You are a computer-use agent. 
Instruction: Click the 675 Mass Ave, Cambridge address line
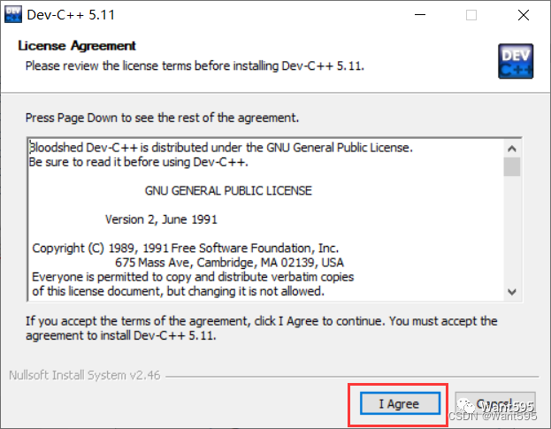(x=229, y=263)
